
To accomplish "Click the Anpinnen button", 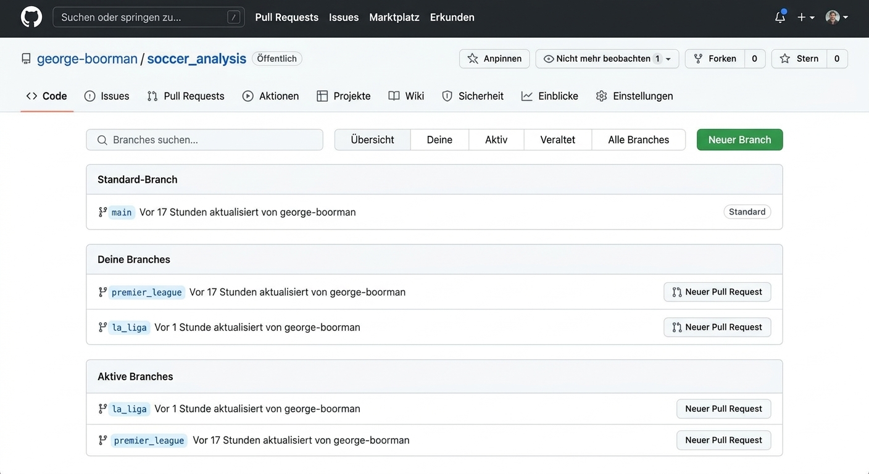I will [x=494, y=59].
